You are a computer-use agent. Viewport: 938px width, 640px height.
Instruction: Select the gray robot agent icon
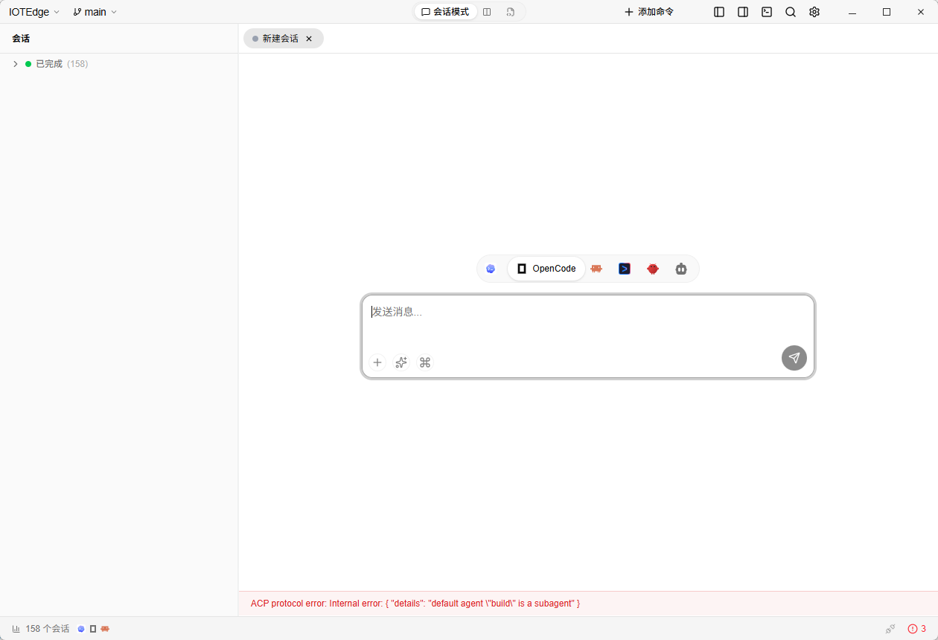pyautogui.click(x=681, y=269)
